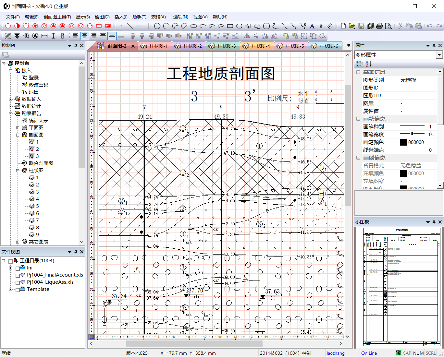Open the 图形属性 dropdown
The height and width of the screenshot is (357, 444).
(x=439, y=55)
